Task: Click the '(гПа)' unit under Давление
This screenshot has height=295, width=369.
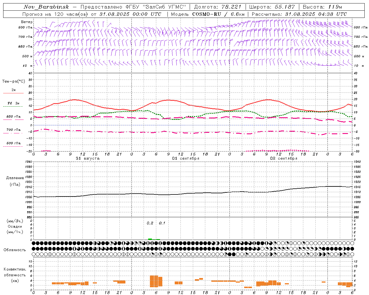Action: pyautogui.click(x=15, y=184)
